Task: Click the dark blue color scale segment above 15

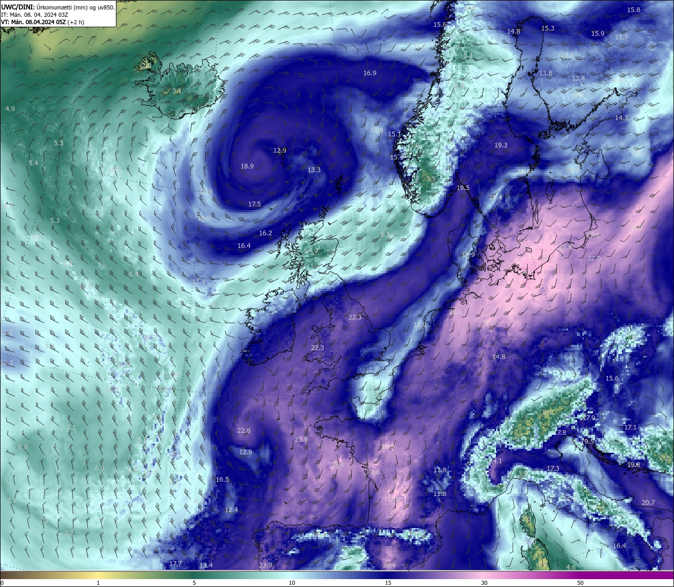Action: click(388, 575)
